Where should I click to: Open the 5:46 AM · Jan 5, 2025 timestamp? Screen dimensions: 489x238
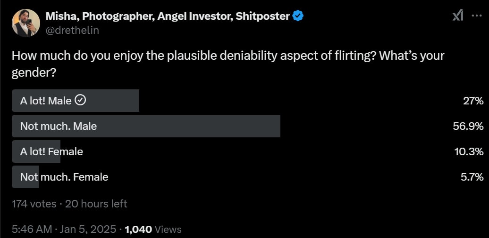(x=64, y=229)
